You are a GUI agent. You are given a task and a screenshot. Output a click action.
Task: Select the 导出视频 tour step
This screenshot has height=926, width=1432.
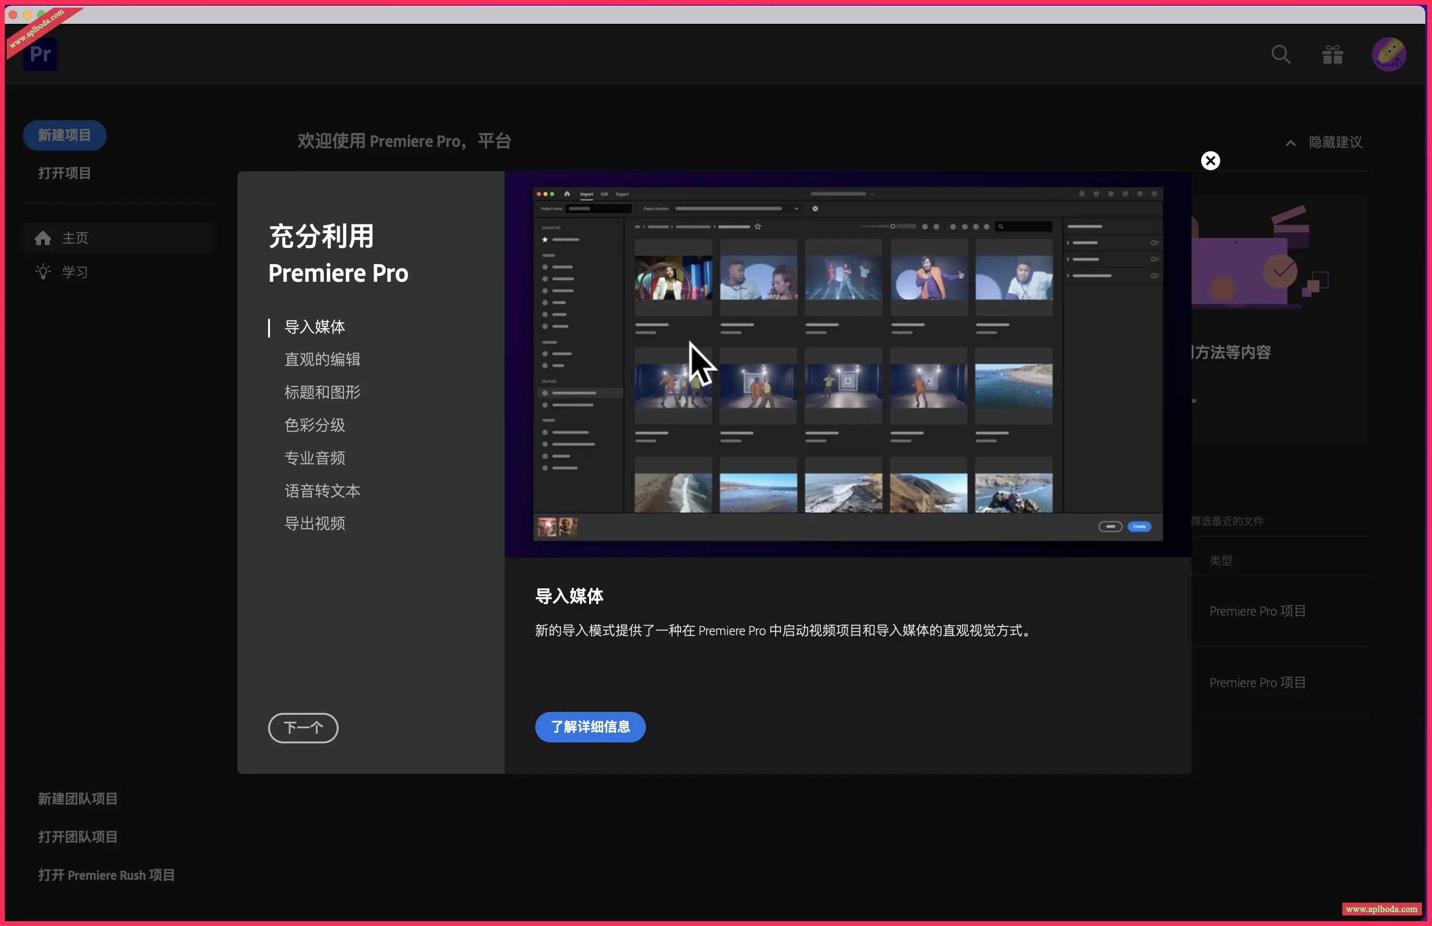(x=314, y=524)
